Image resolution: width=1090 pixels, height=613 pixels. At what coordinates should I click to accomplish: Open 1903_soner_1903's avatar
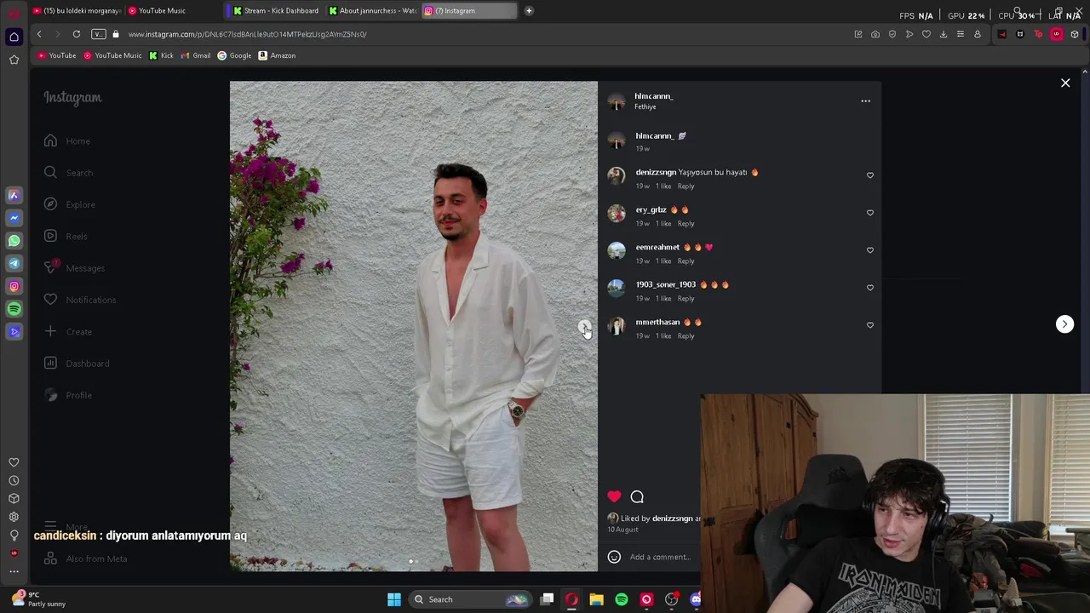[x=617, y=288]
